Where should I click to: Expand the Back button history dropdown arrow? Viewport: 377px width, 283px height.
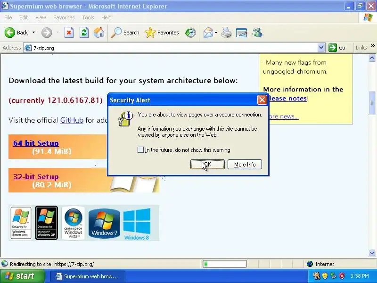coord(33,33)
